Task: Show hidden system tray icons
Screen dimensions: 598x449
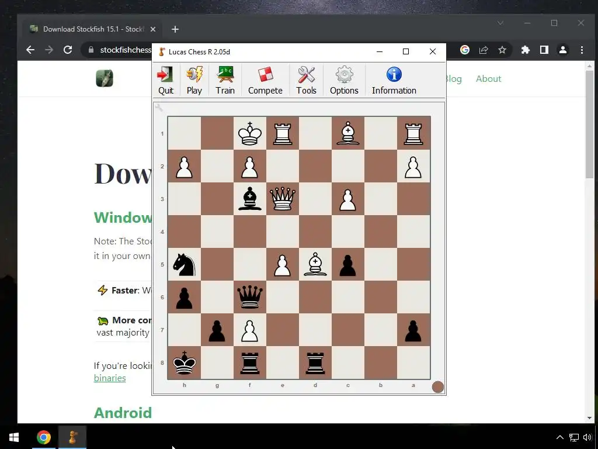Action: [x=560, y=437]
